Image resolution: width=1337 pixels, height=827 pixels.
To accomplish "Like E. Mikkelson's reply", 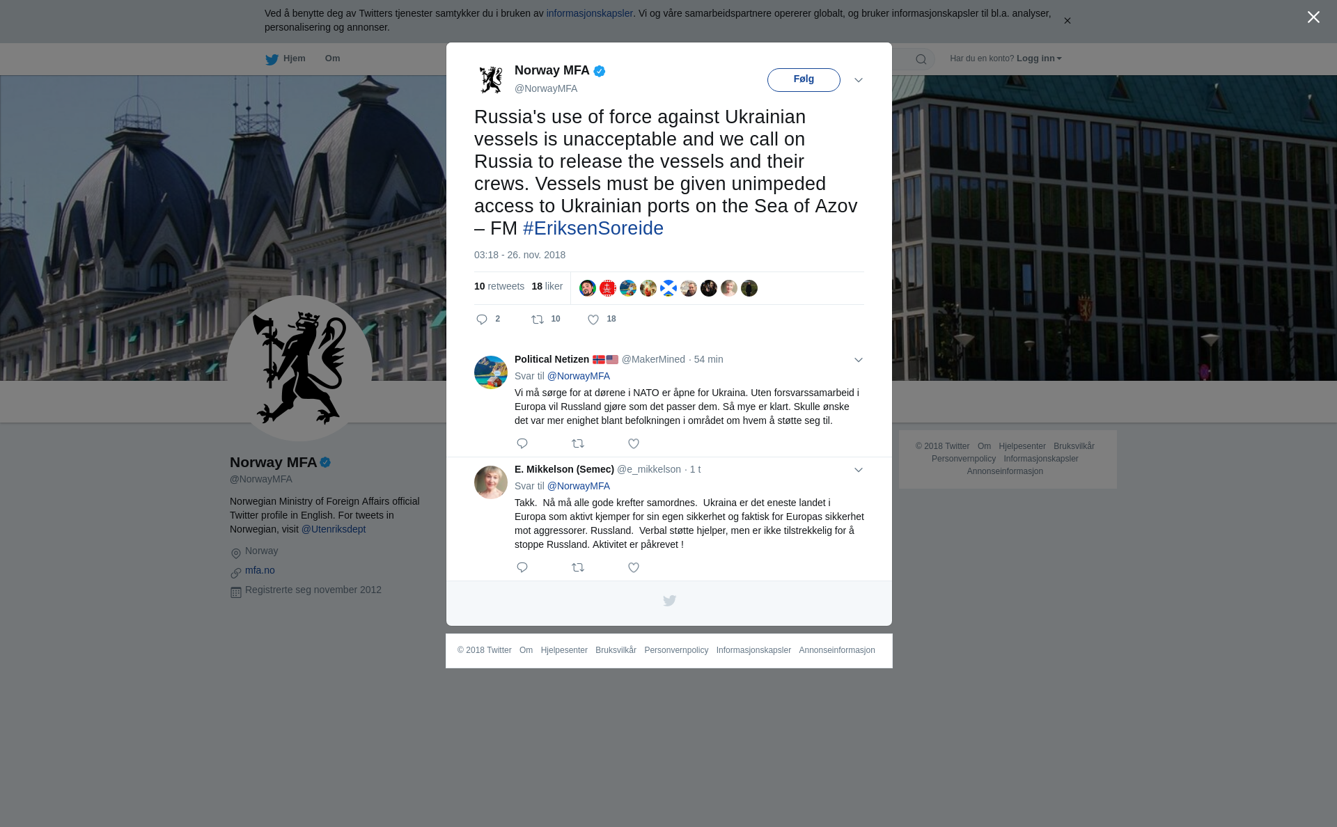I will tap(634, 567).
